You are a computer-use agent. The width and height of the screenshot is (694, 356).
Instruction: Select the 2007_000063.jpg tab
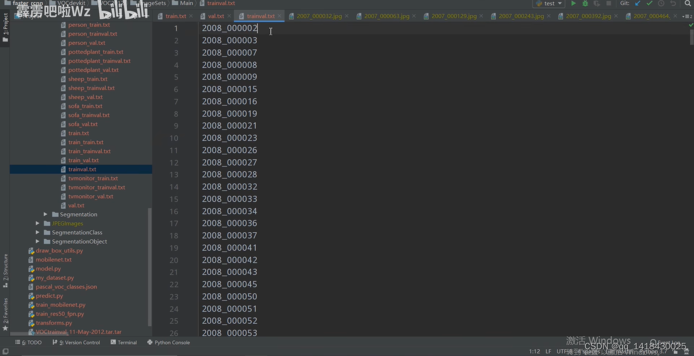387,16
